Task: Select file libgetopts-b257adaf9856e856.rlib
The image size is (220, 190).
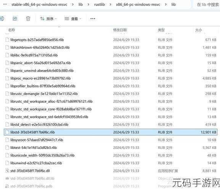Action: 37,40
